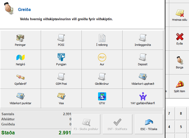189x138 pixels.
Task: Choose Gjafabréf gift certificate payment
Action: (20, 79)
